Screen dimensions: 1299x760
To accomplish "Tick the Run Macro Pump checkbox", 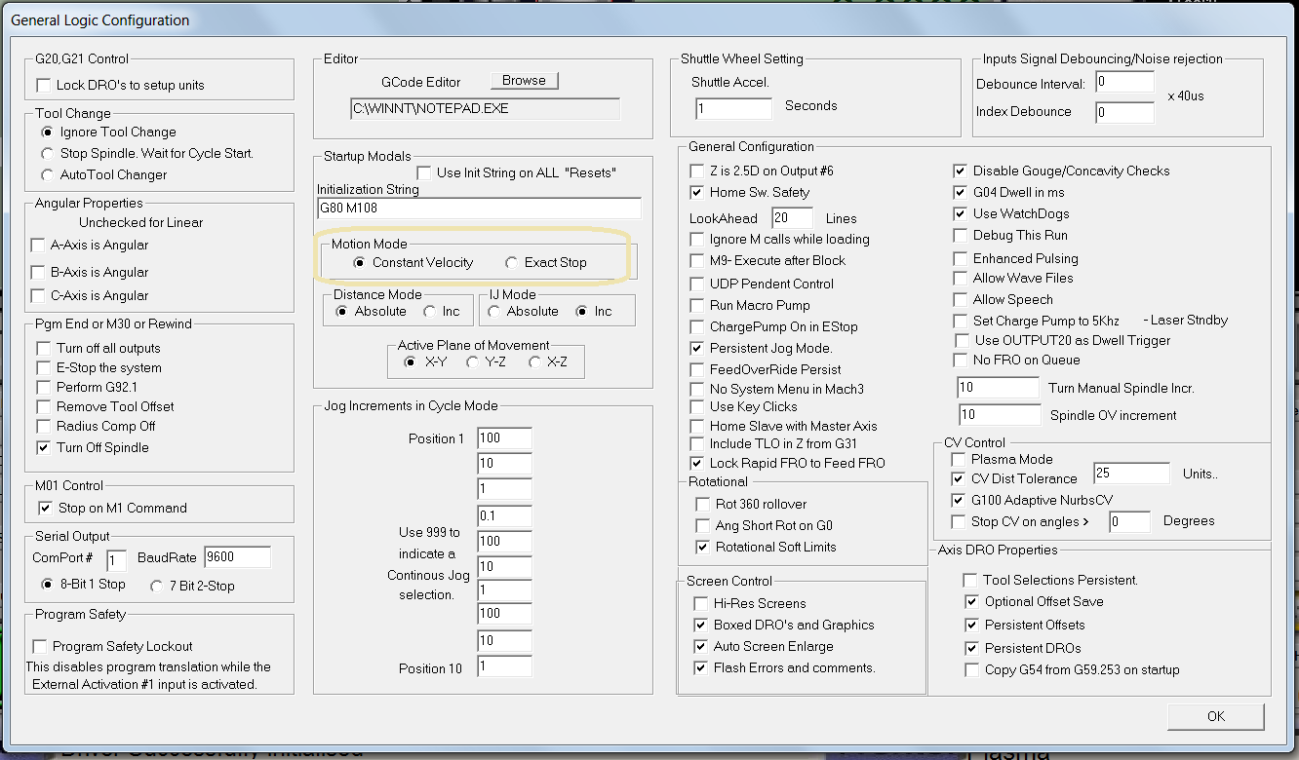I will click(x=696, y=305).
